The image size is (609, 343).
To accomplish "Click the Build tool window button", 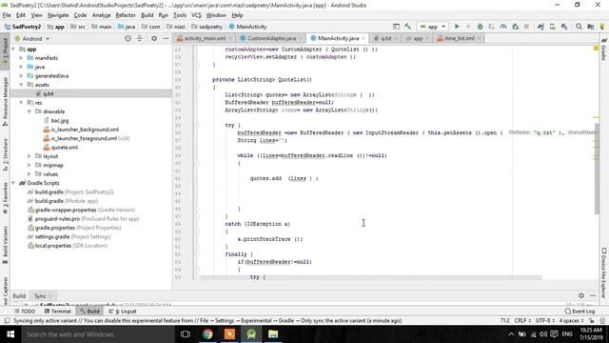I will (x=89, y=312).
